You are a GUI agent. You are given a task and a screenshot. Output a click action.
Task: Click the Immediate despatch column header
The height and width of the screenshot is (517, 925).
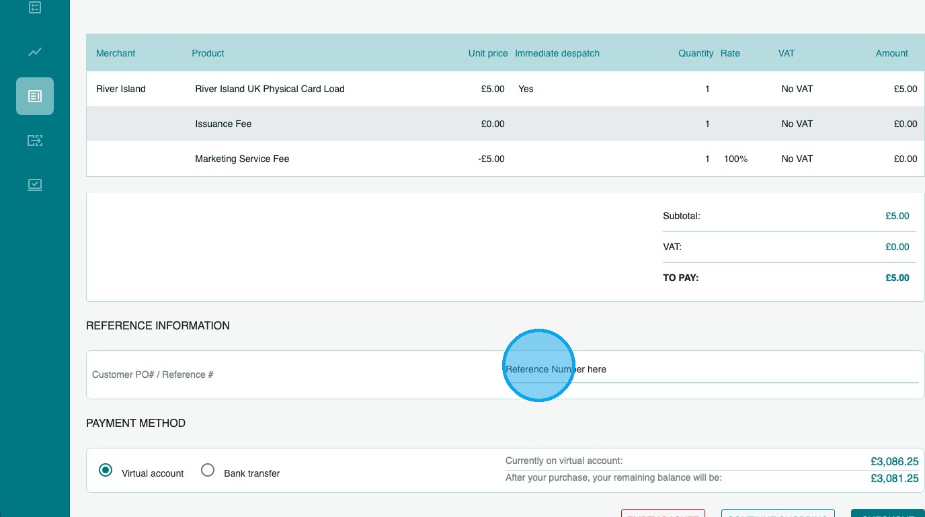point(557,53)
